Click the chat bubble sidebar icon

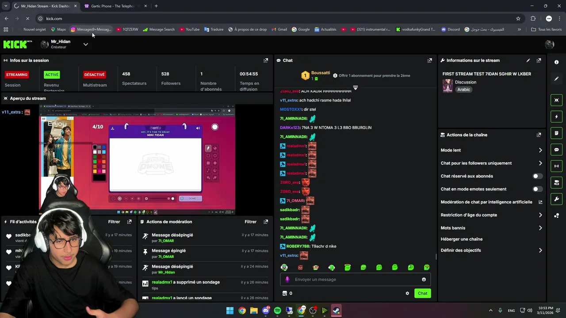point(556,150)
